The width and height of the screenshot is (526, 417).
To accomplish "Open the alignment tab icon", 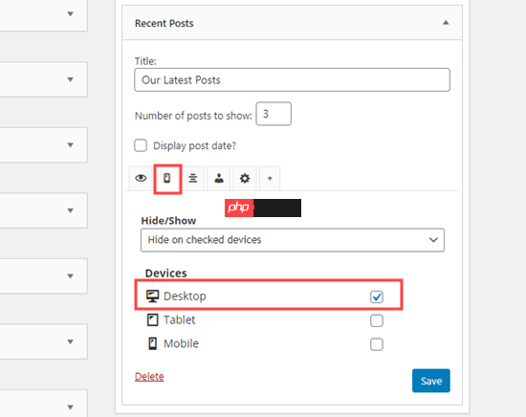I will [x=192, y=178].
